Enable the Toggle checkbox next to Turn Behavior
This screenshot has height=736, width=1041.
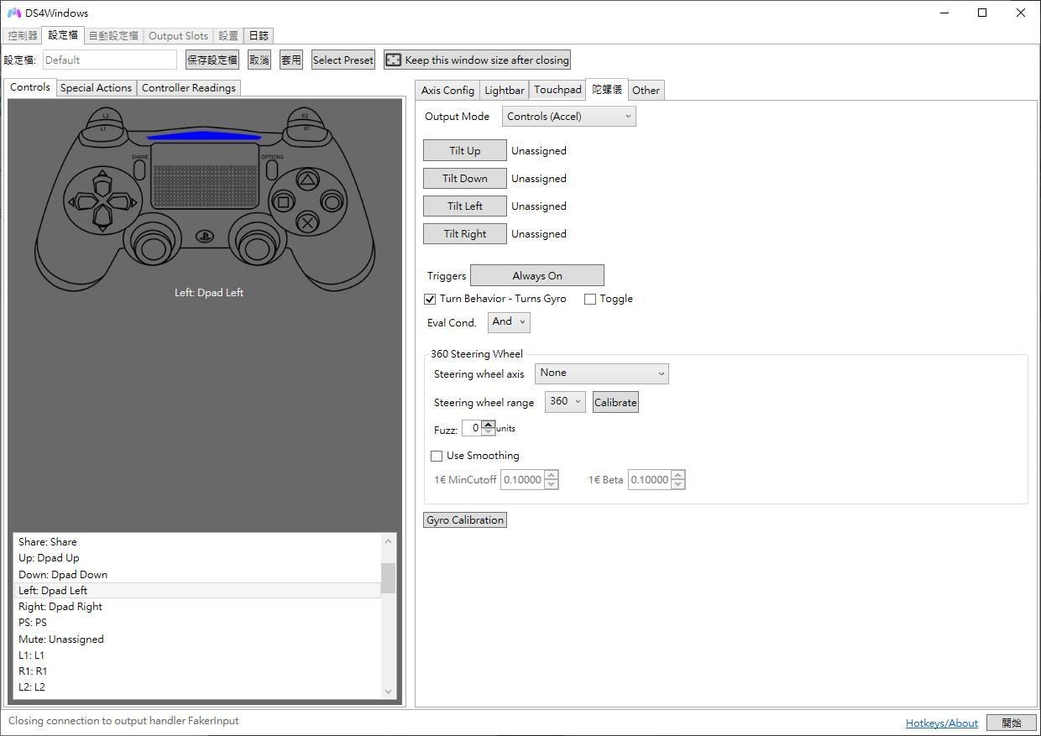(x=590, y=299)
